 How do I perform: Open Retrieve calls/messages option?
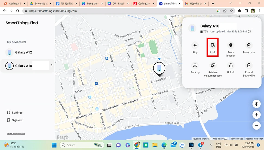[x=213, y=70]
